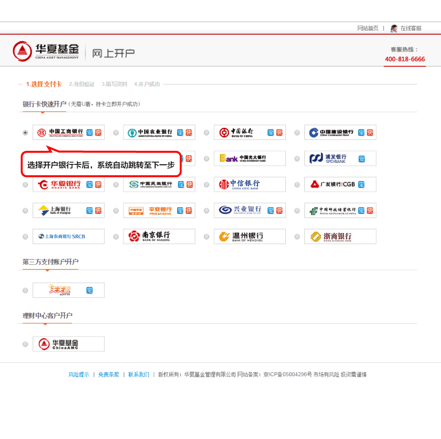Choose the 平安银行 bank logo card
The width and height of the screenshot is (441, 439).
pyautogui.click(x=159, y=210)
